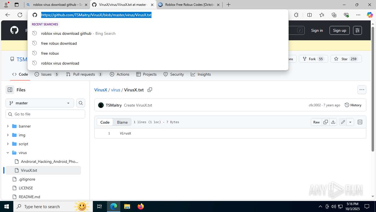This screenshot has width=376, height=212.
Task: Open the edit file options dropdown arrow
Action: (x=350, y=122)
